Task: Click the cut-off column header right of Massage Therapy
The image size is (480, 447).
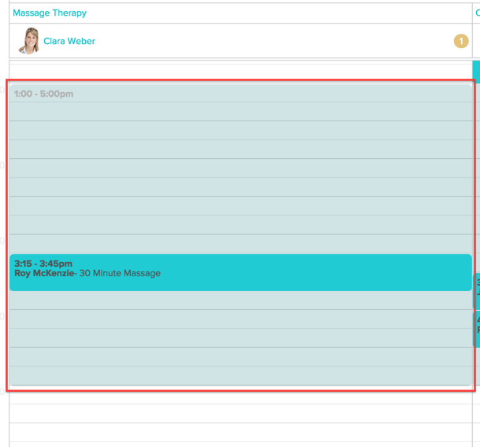Action: click(477, 13)
